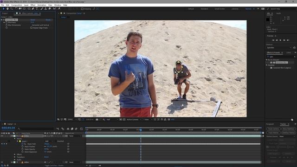The height and width of the screenshot is (167, 297).
Task: Toggle Blur Dimensions stopwatch in Effect Controls
Action: point(6,25)
